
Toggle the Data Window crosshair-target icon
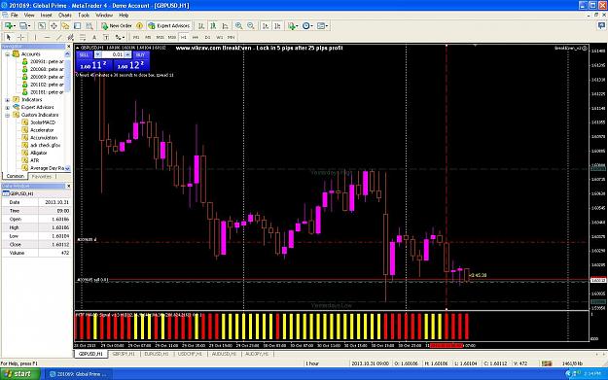point(54,26)
